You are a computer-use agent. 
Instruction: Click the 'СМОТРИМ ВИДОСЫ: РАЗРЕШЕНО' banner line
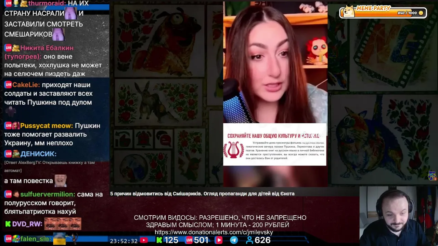pos(220,218)
